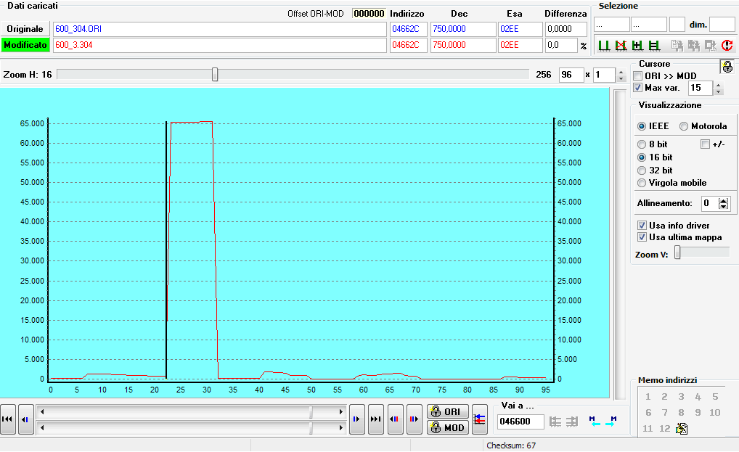739x452 pixels.
Task: Jump to file end with last button
Action: coord(375,419)
